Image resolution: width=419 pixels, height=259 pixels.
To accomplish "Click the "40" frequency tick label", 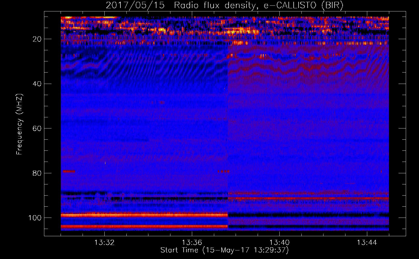I will point(37,84).
